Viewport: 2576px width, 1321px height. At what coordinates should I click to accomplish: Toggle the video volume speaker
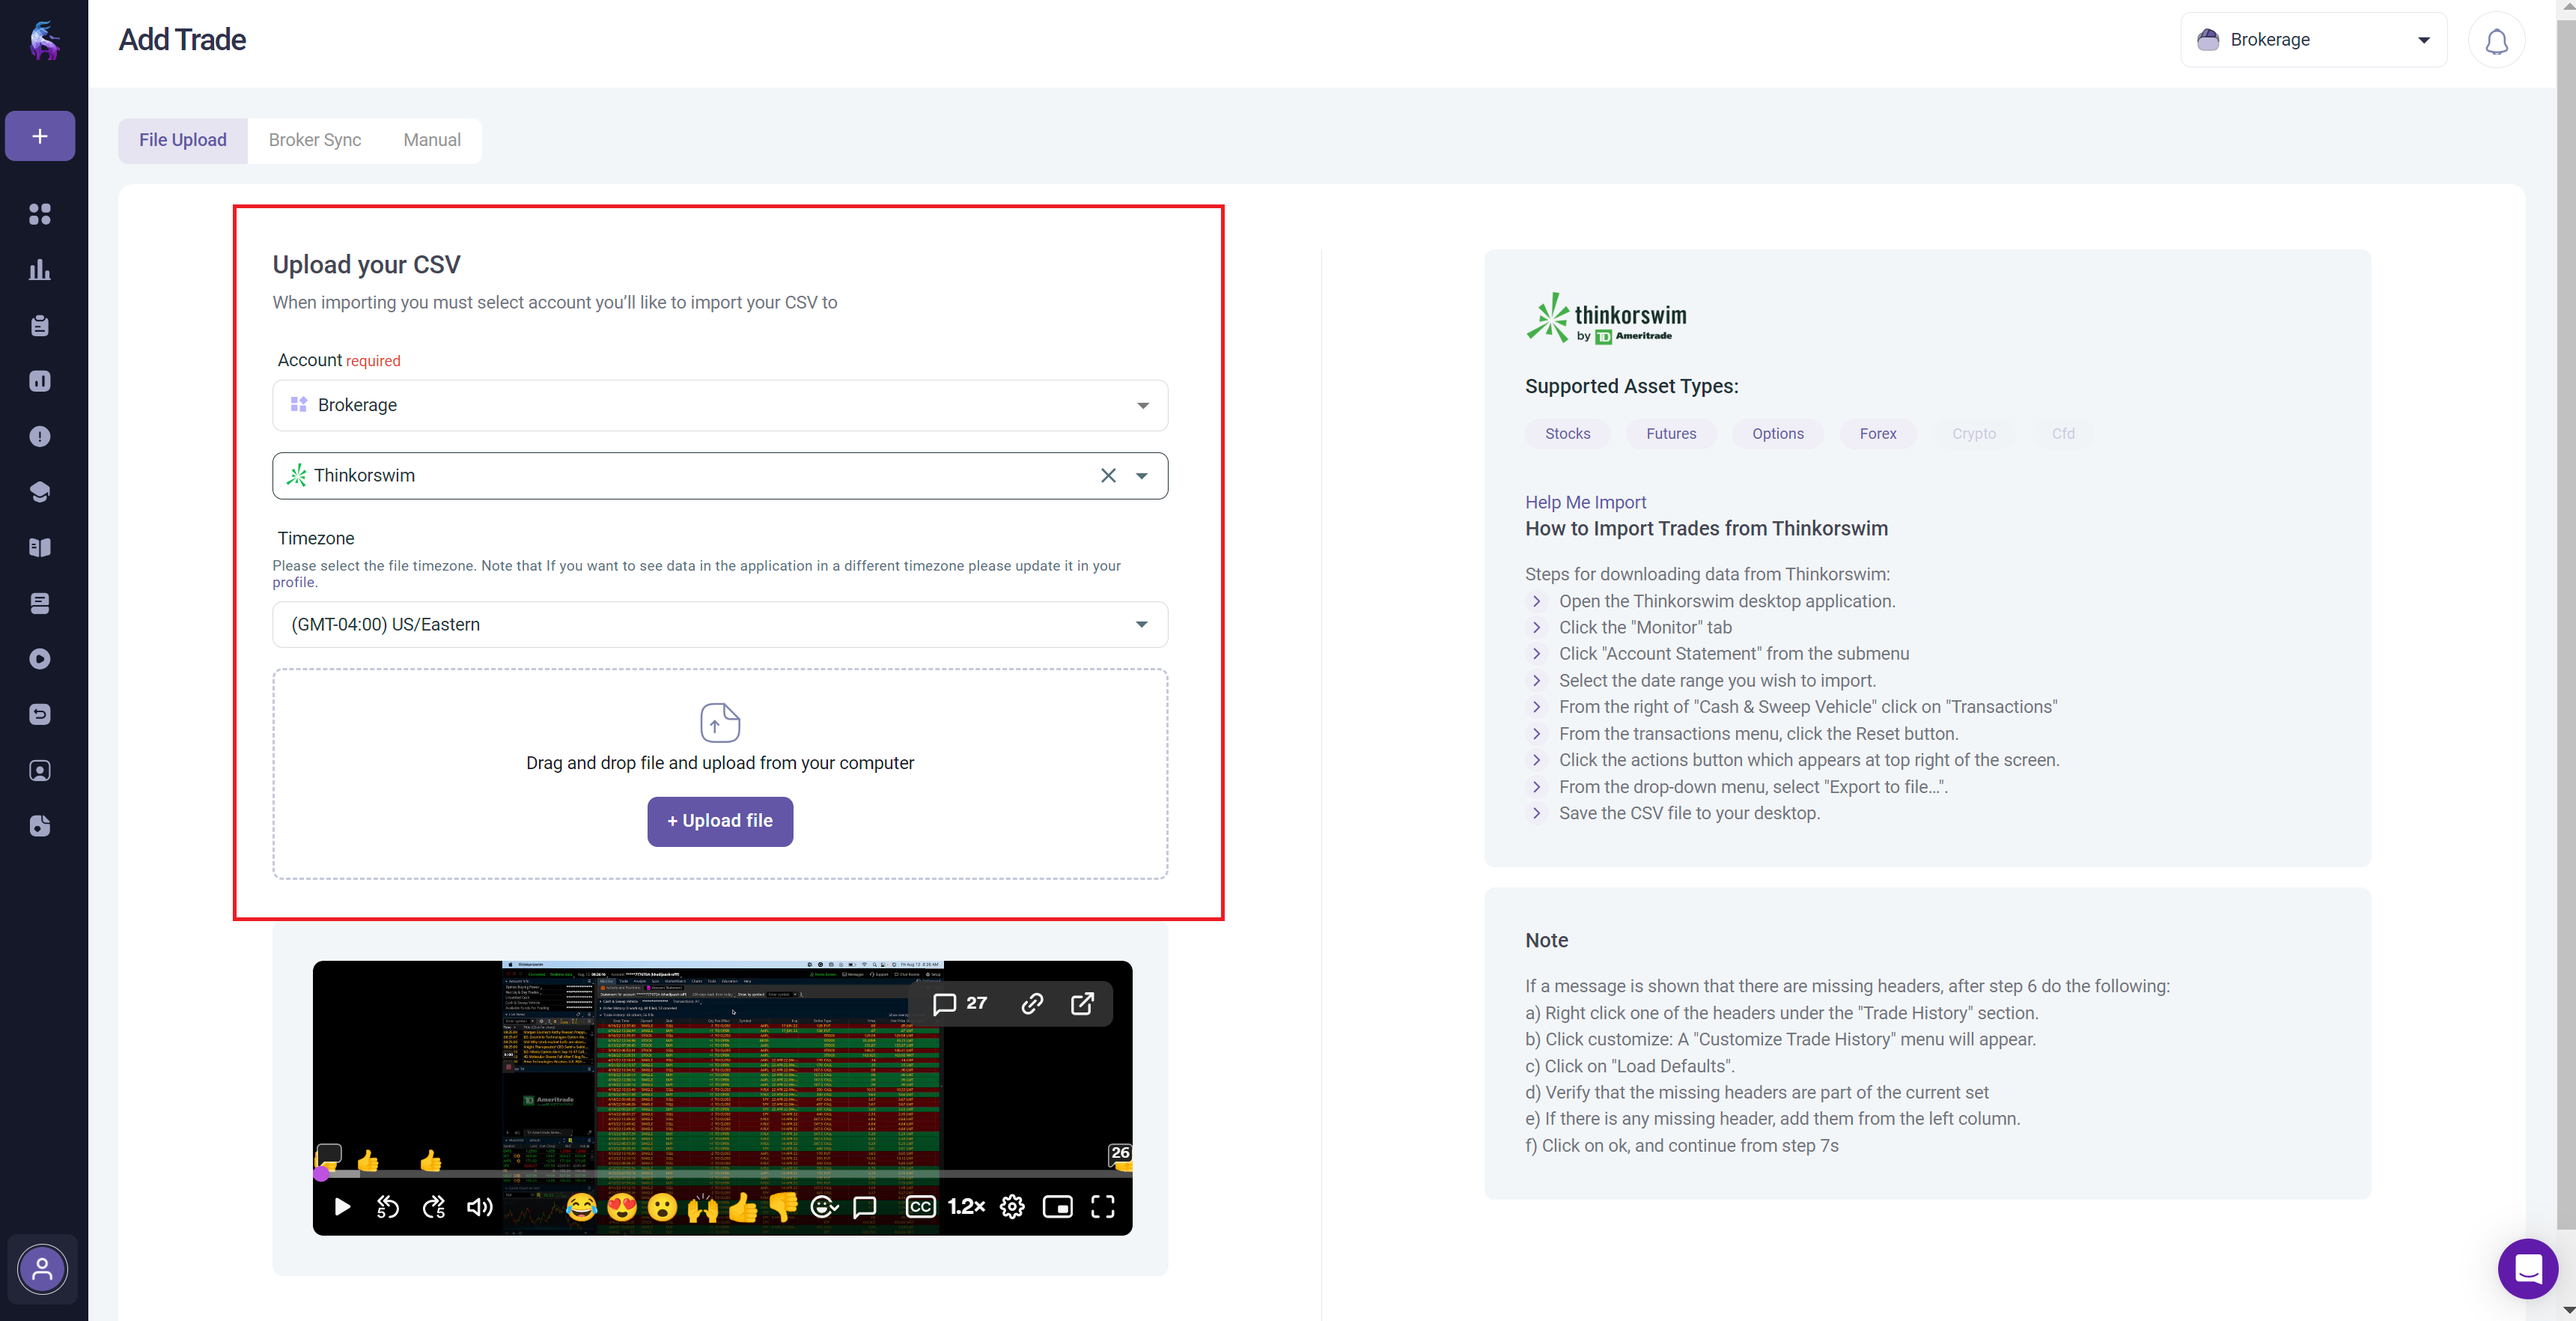479,1207
